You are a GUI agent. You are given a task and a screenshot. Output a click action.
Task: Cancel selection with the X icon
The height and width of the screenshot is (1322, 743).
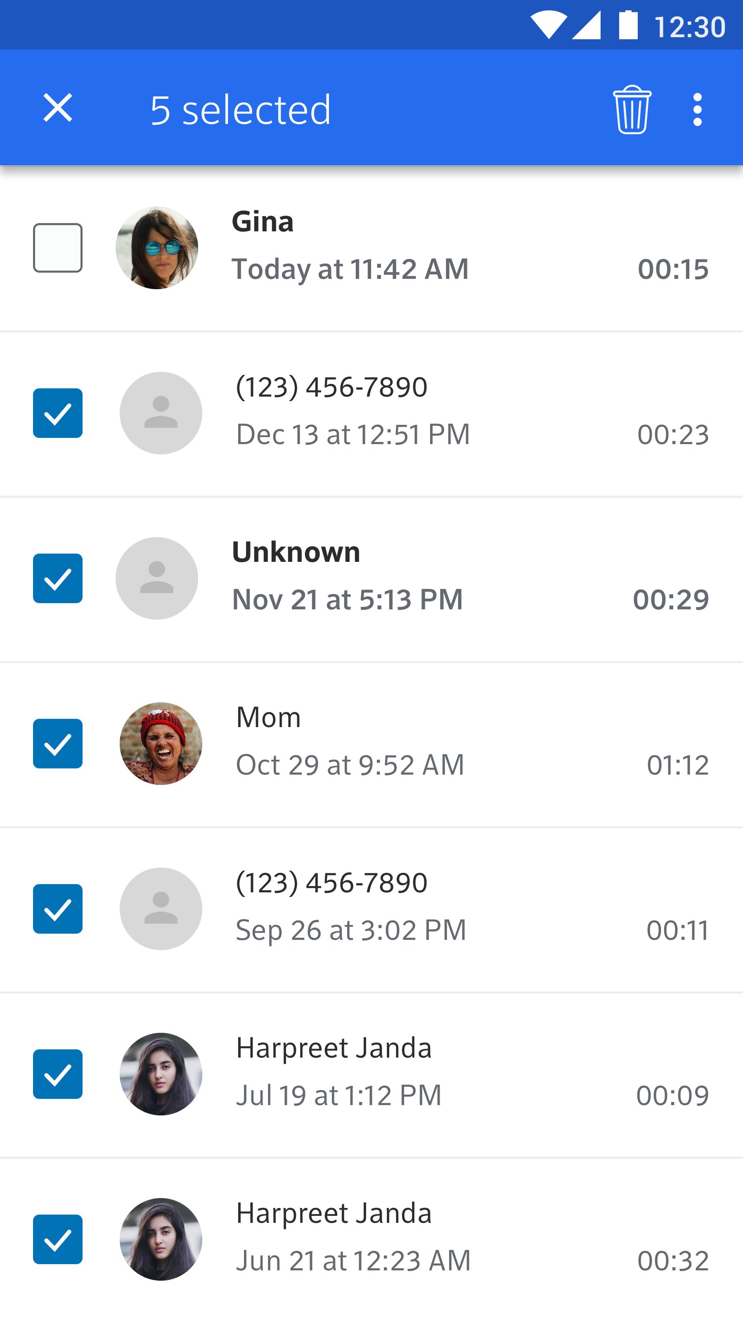(x=57, y=108)
